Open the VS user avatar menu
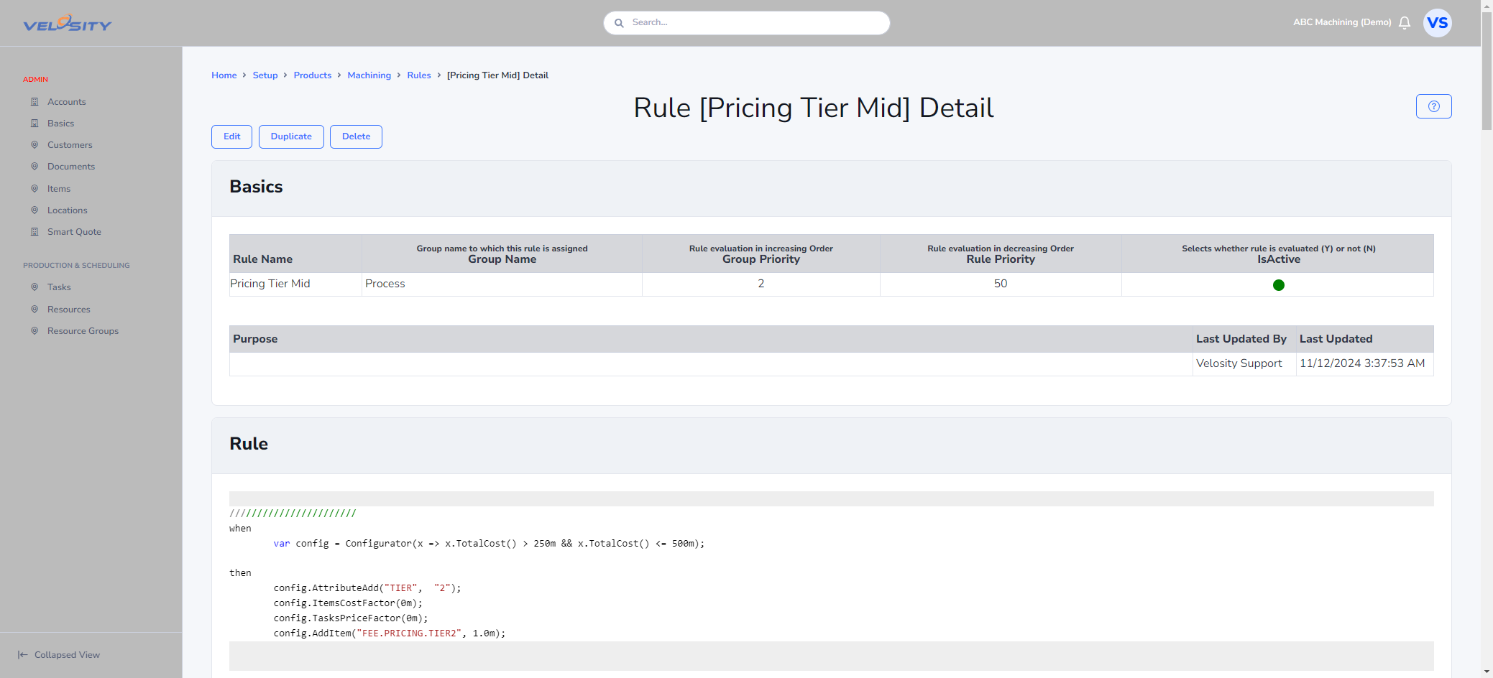 (x=1437, y=23)
